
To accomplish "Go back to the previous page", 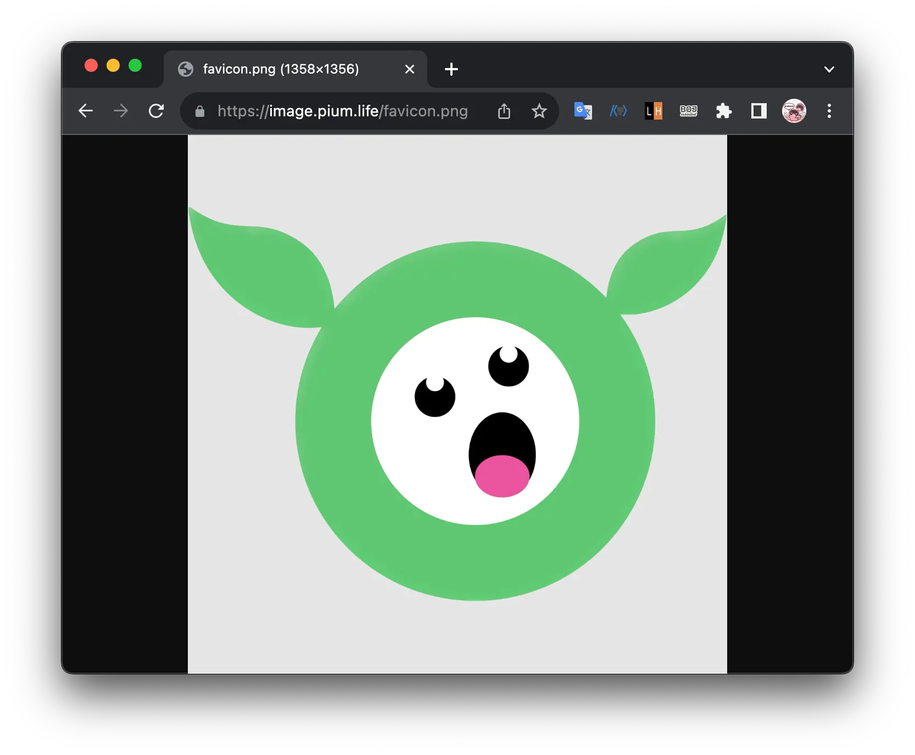I will pos(86,111).
